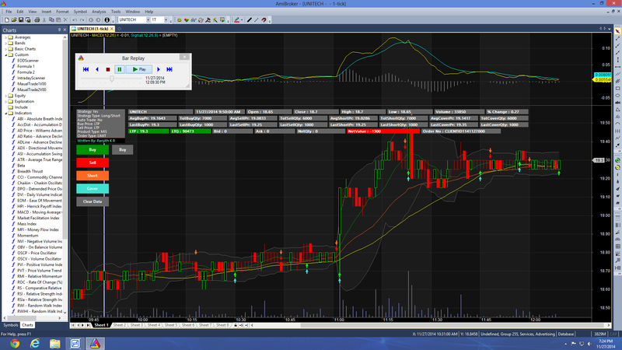Click the Back navigation circle icon
The image size is (622, 350).
click(91, 20)
